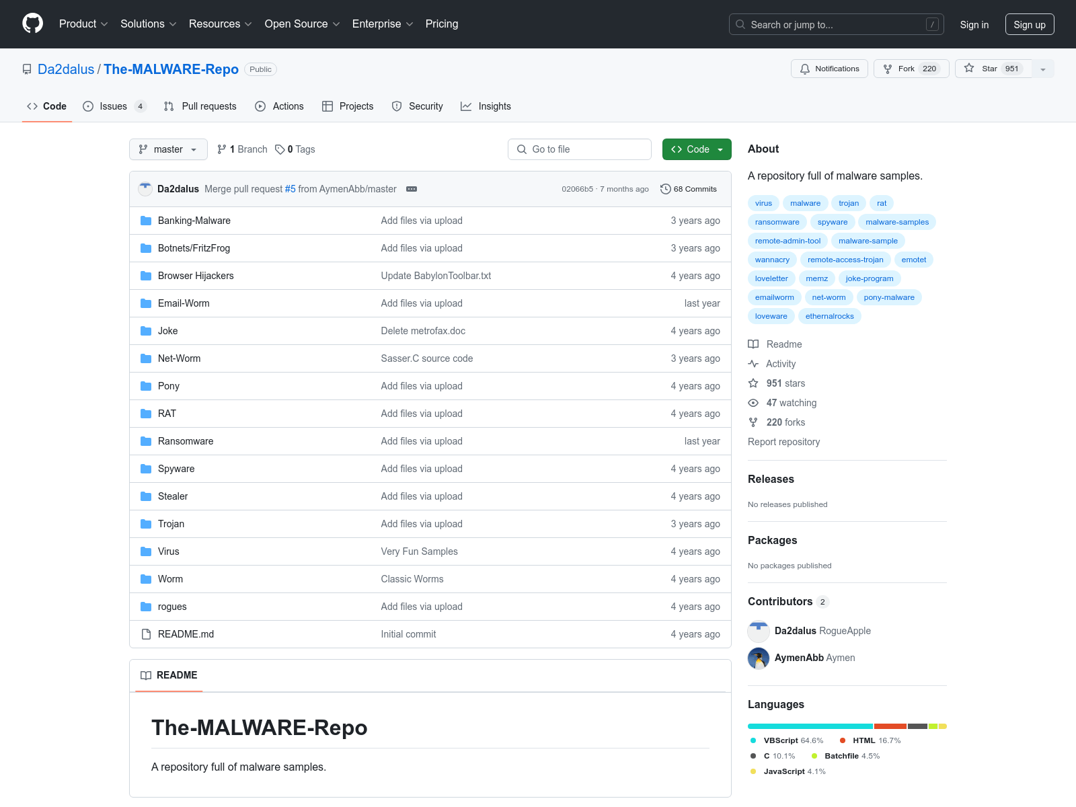Click the Sign in link

(974, 24)
